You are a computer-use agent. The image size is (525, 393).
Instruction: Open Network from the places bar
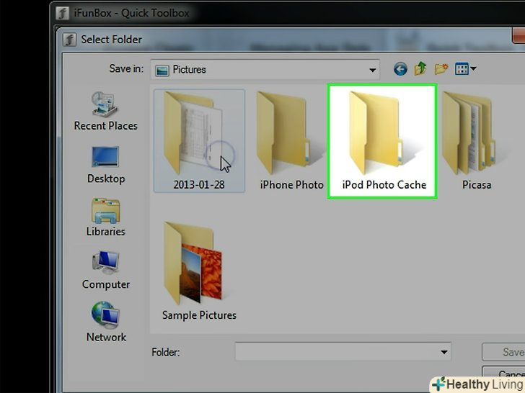coord(106,322)
